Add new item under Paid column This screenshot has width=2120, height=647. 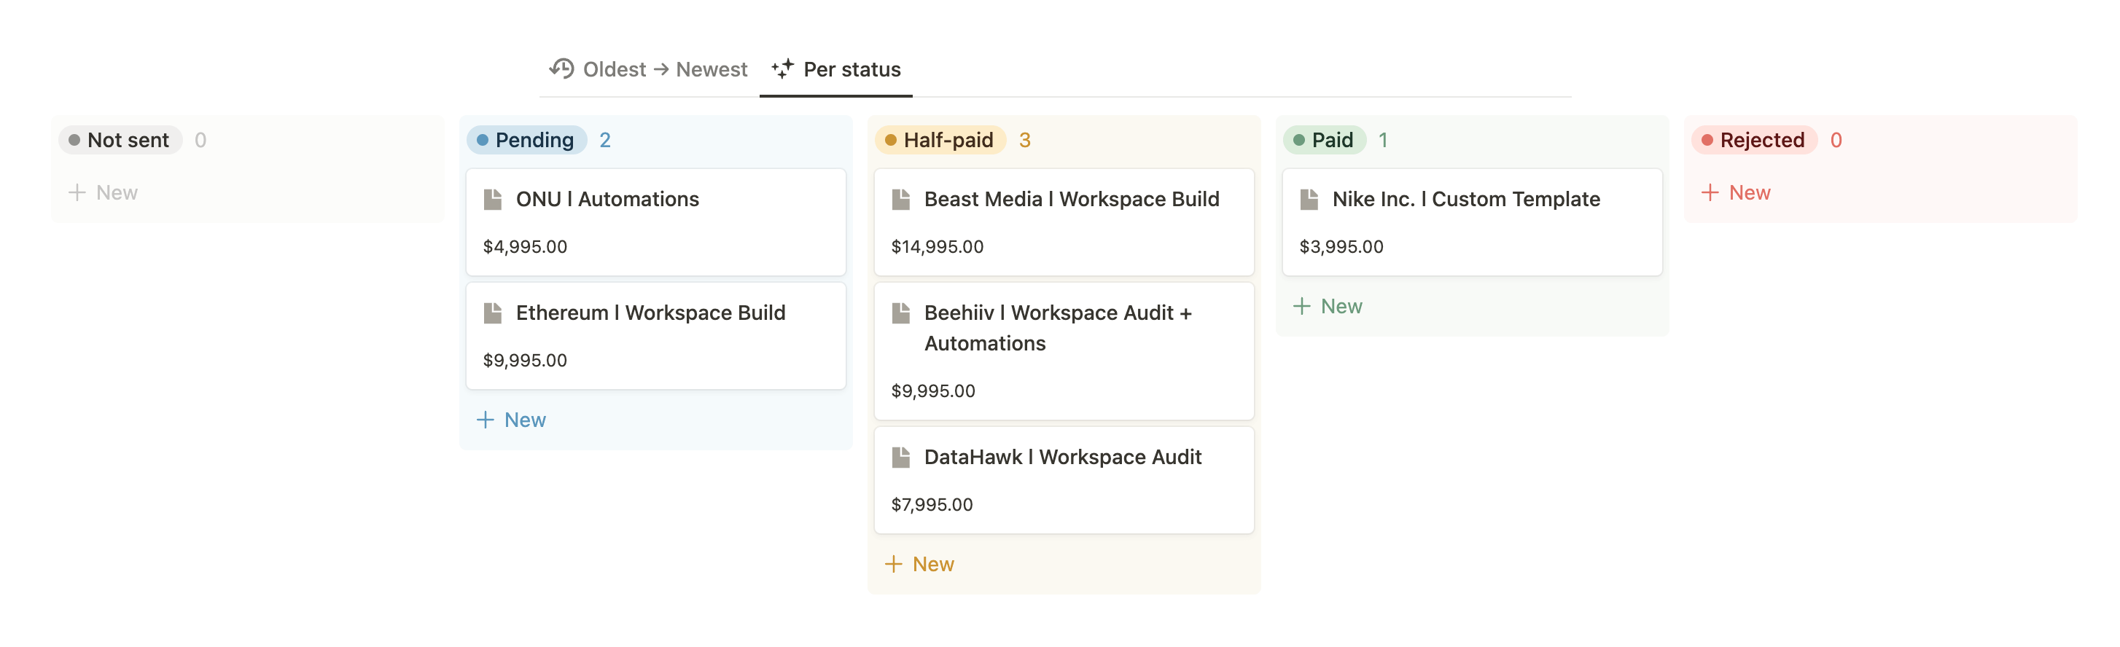tap(1328, 307)
